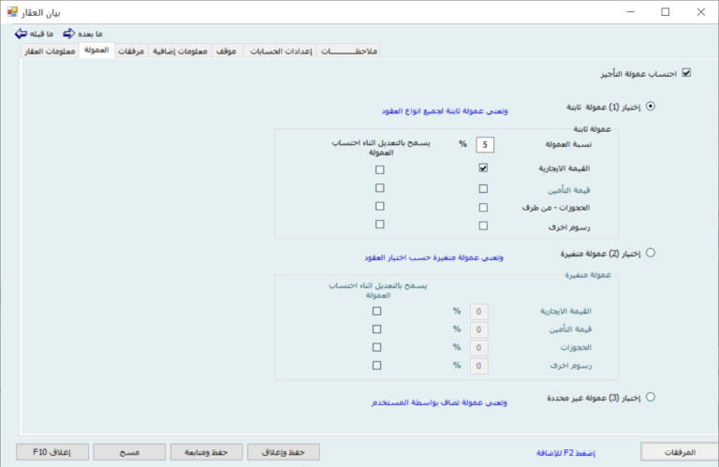Click the blue text وتعني عمولة متغيرة حسب اختيار العقود
Viewport: 719px width, 467px height.
[433, 257]
